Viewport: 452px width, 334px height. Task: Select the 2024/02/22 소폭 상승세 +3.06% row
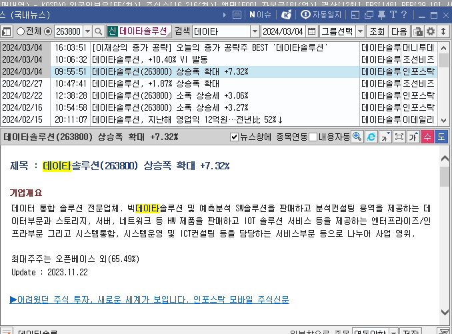[x=219, y=96]
